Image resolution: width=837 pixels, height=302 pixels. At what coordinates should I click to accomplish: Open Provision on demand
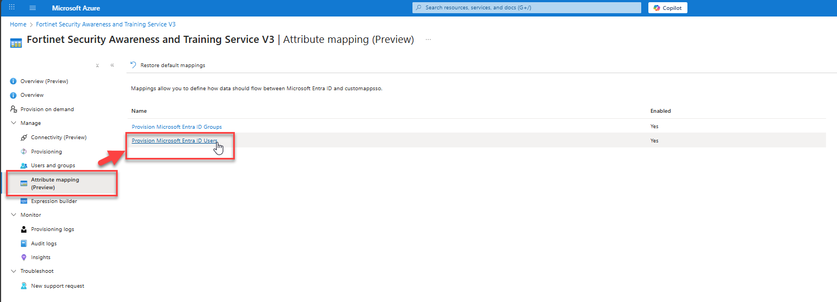pyautogui.click(x=47, y=109)
